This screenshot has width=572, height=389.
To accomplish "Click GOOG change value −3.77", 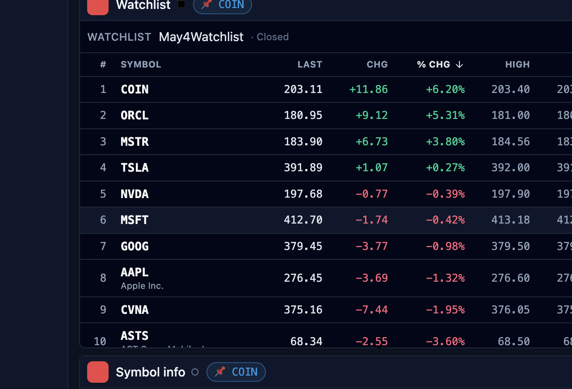I will tap(372, 246).
